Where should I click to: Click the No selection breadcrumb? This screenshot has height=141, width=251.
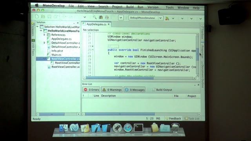tap(91, 30)
